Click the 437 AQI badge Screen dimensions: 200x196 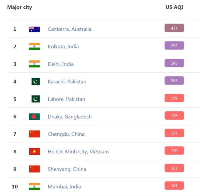[174, 28]
